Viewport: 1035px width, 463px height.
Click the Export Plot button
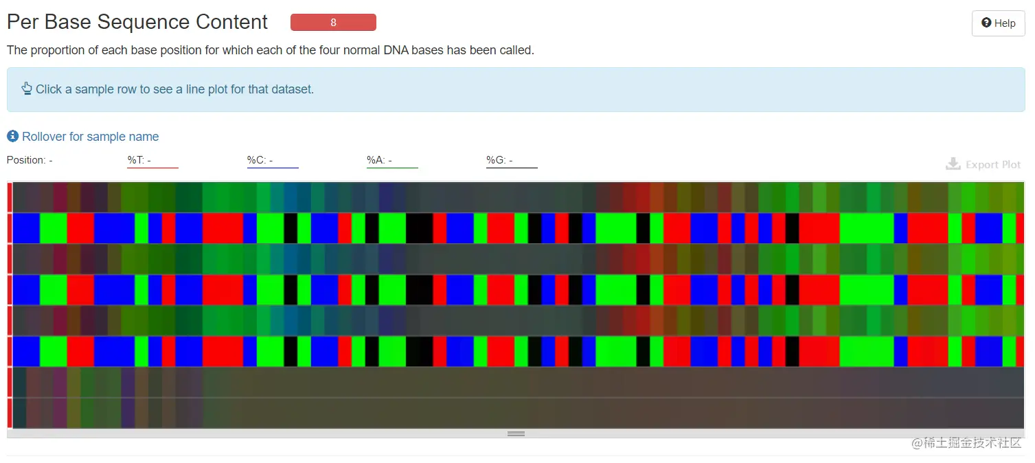983,164
